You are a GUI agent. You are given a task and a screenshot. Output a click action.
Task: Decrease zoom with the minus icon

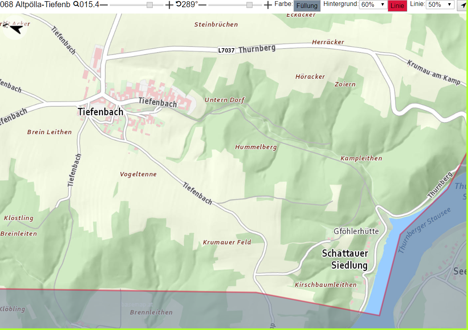tap(104, 5)
